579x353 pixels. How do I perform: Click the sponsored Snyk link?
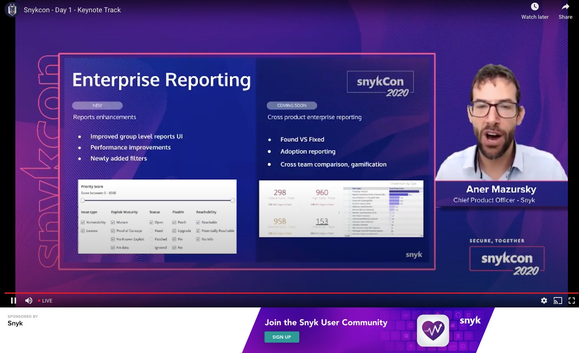click(x=15, y=323)
